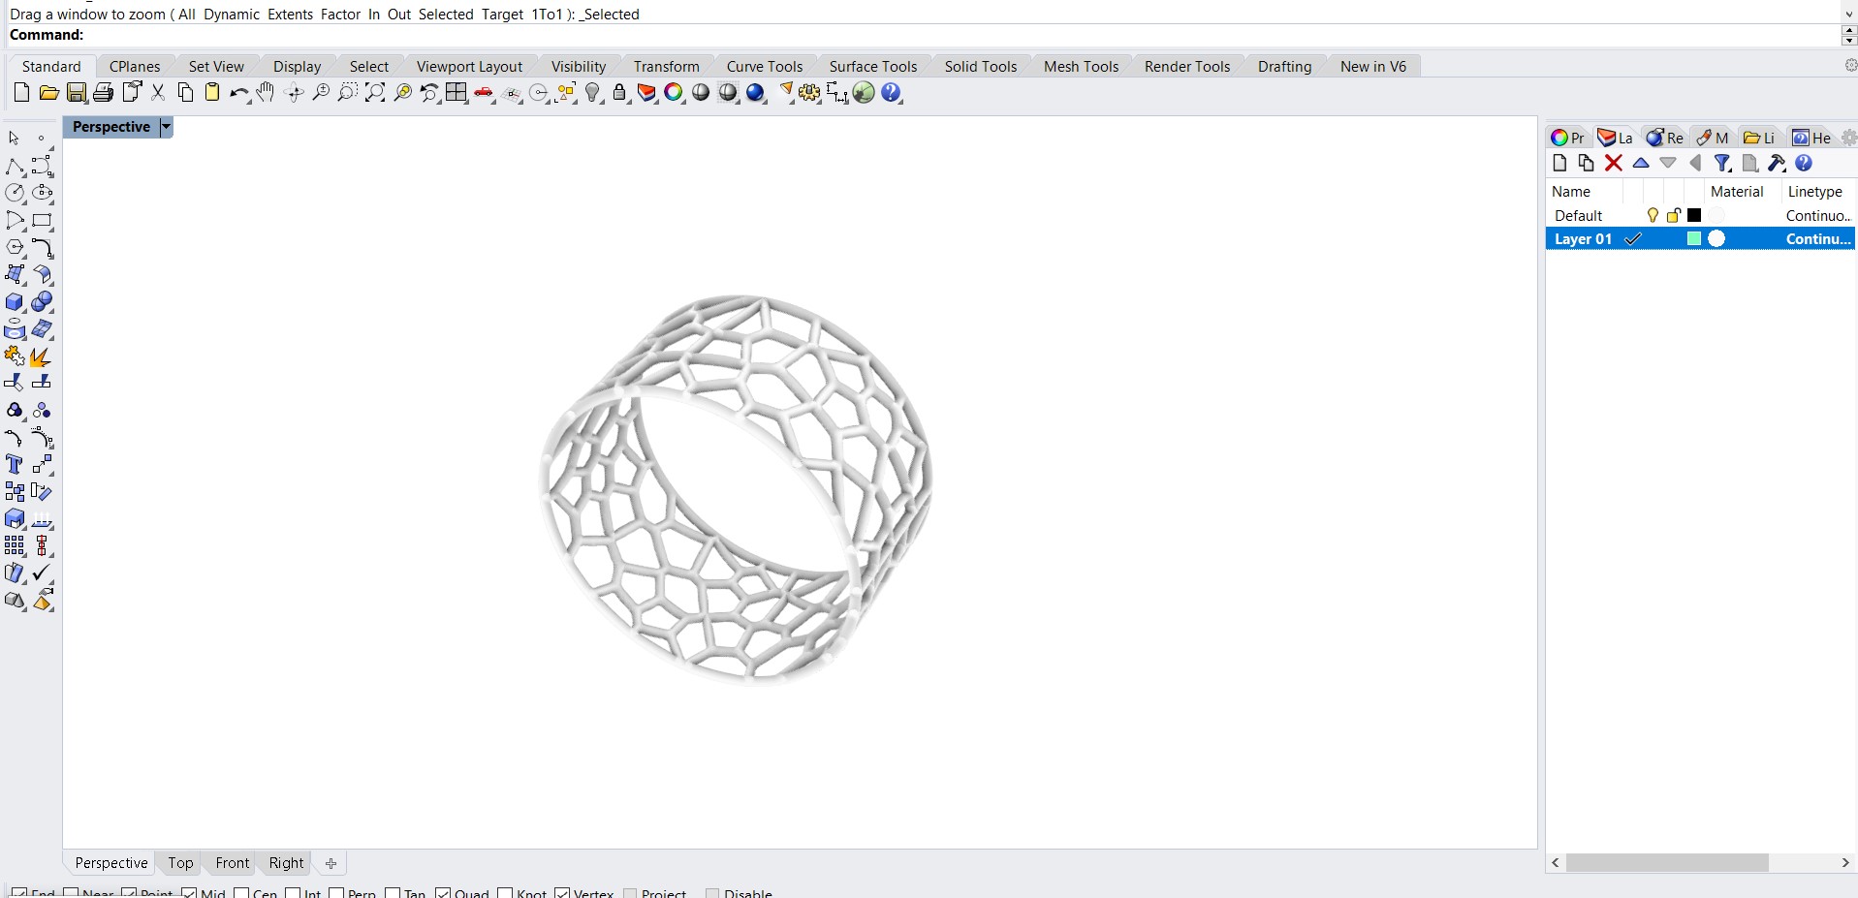Open the command history stepper up arrow
The width and height of the screenshot is (1858, 898).
click(x=1848, y=30)
